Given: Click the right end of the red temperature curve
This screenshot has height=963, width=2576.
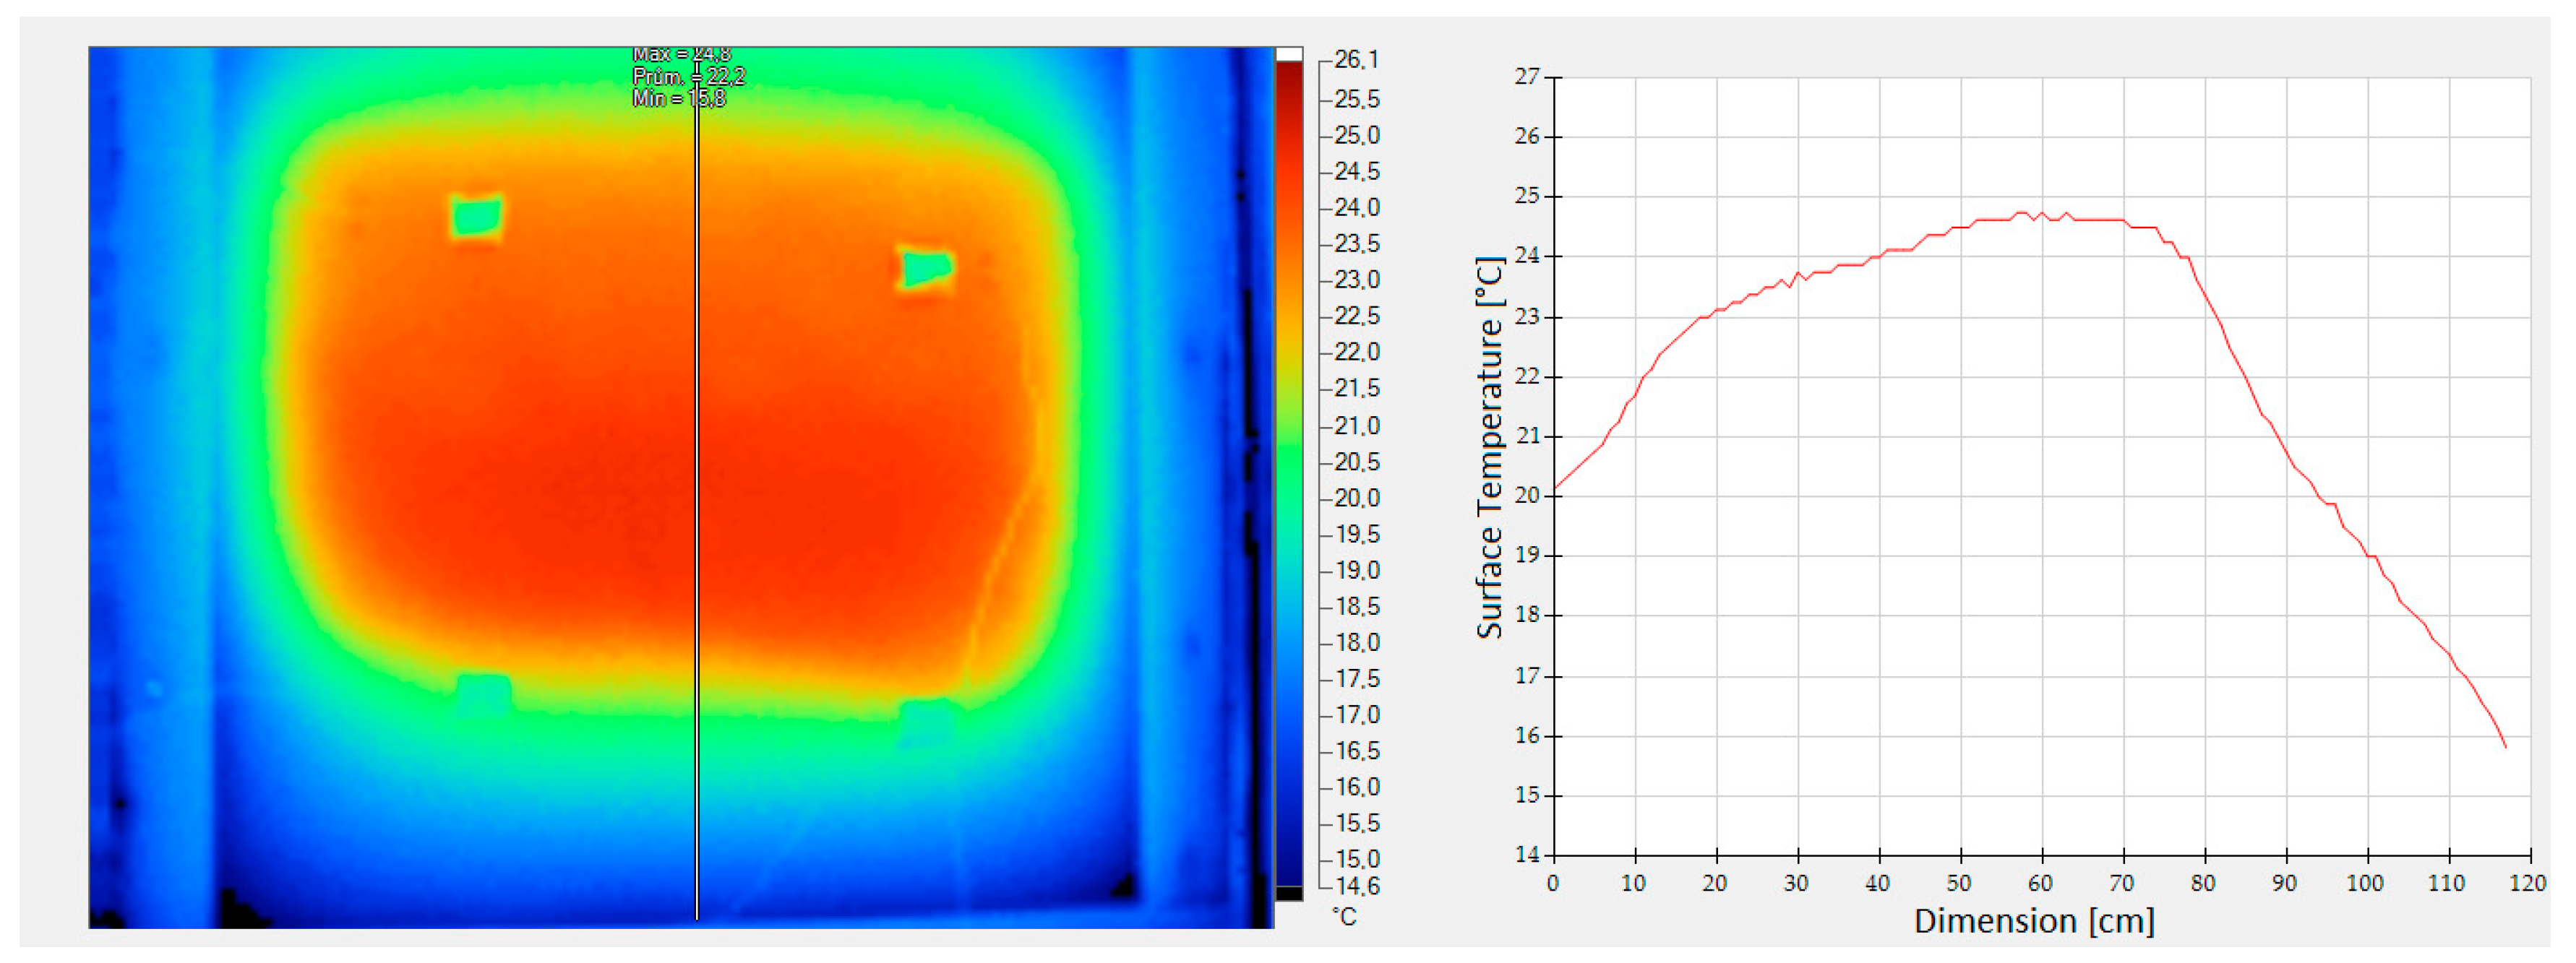Looking at the screenshot, I should pyautogui.click(x=2505, y=746).
